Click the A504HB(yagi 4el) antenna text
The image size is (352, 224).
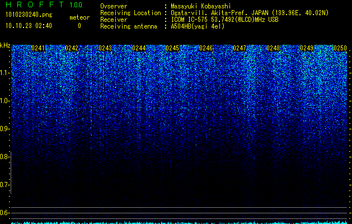pos(198,26)
